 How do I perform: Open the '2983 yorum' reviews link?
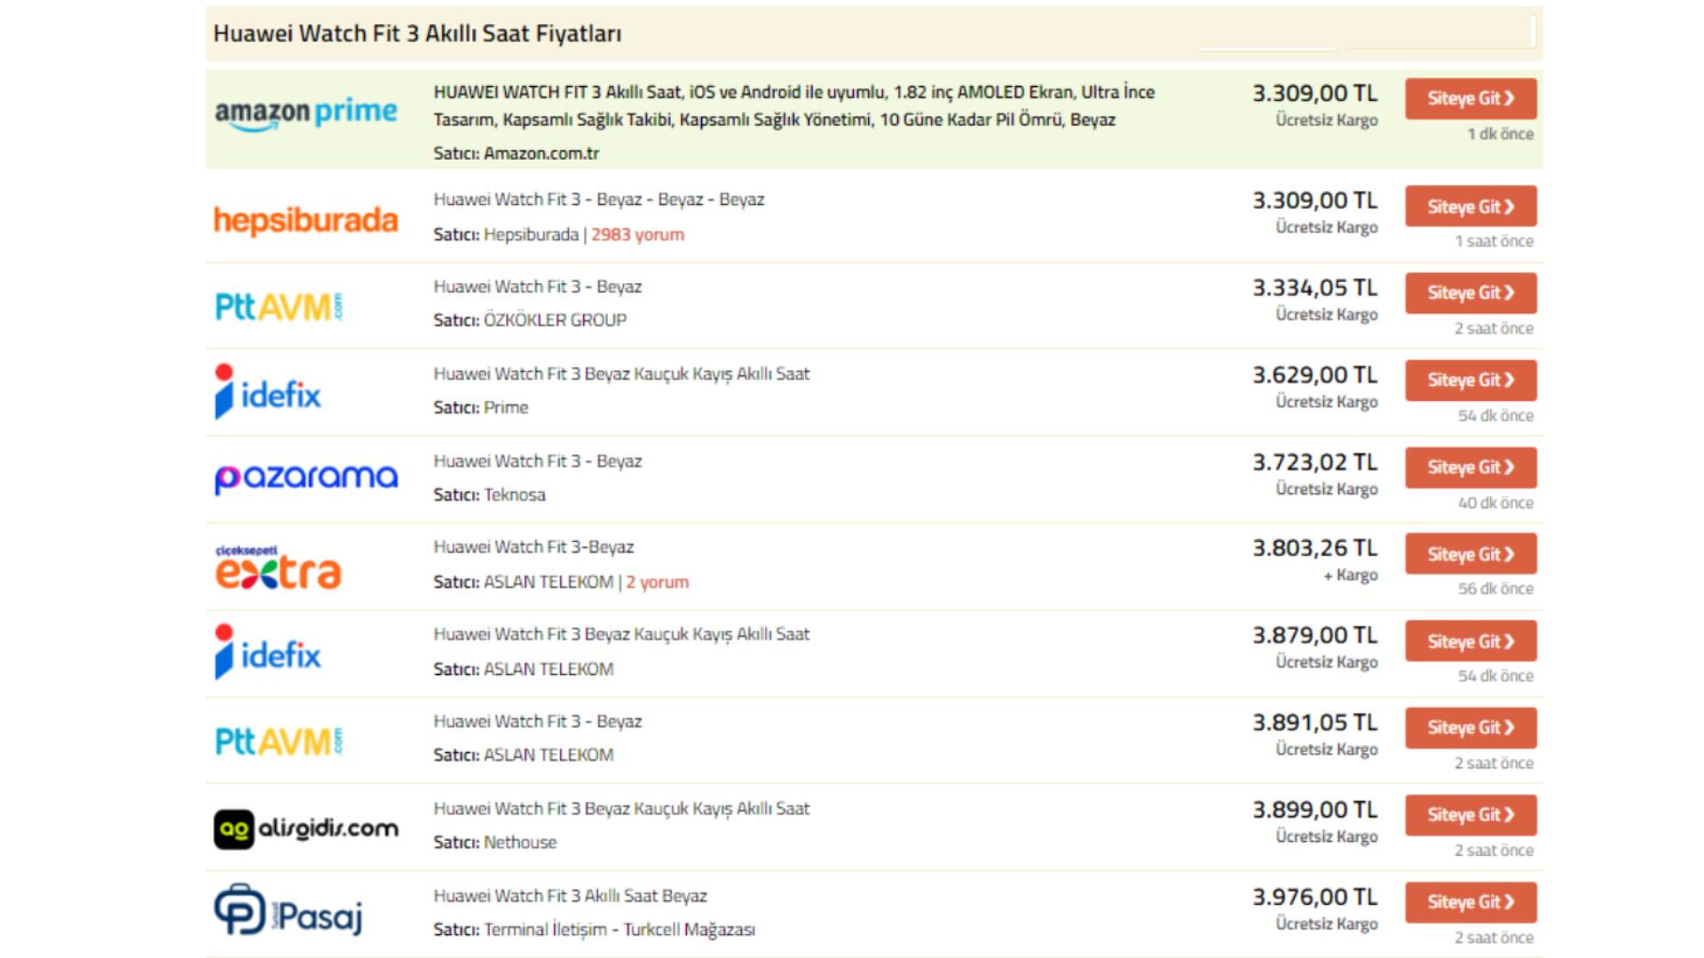[x=637, y=234]
